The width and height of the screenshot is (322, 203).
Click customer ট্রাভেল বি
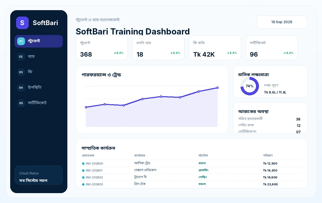pos(140,177)
